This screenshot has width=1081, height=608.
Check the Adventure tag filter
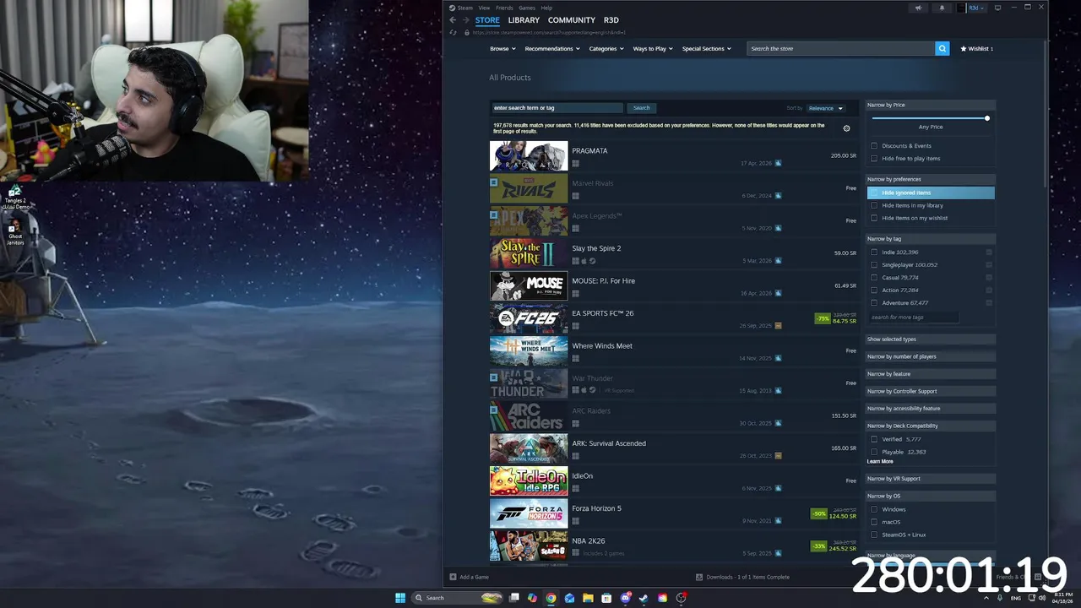tap(874, 302)
